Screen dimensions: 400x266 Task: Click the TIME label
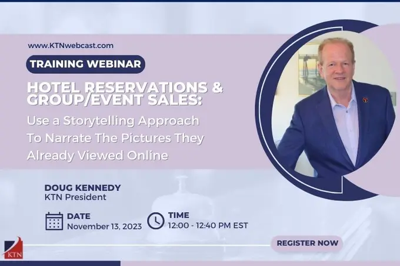click(179, 215)
